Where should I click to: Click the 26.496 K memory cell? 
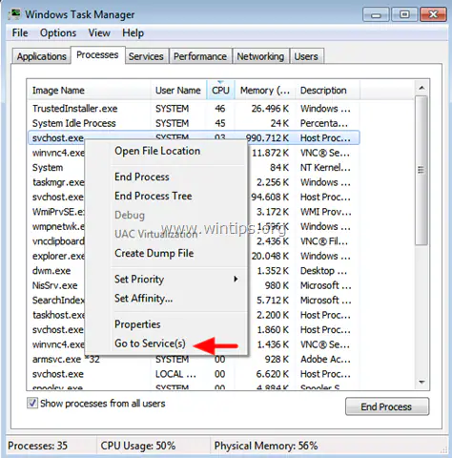(270, 109)
